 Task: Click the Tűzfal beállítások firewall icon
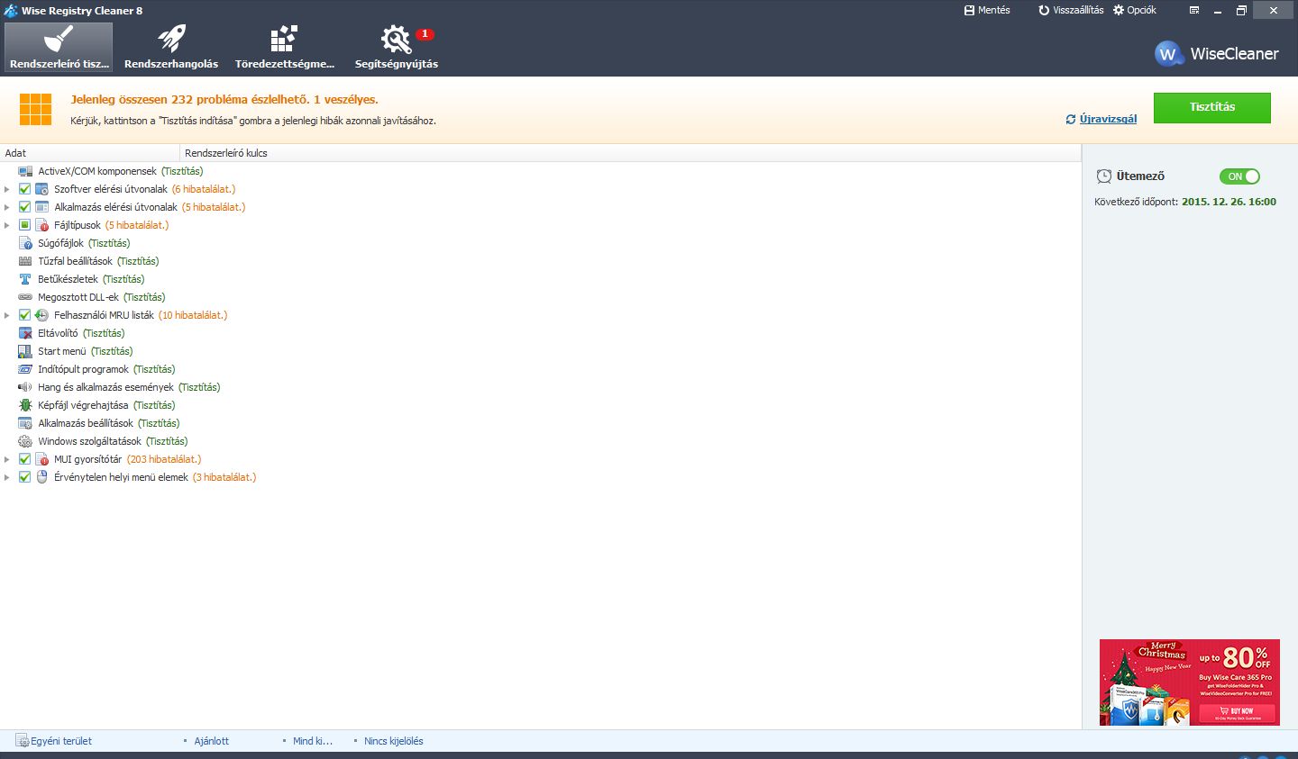[25, 261]
